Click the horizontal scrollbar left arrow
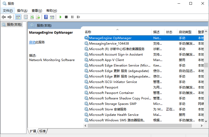The image size is (209, 137). (x=85, y=126)
